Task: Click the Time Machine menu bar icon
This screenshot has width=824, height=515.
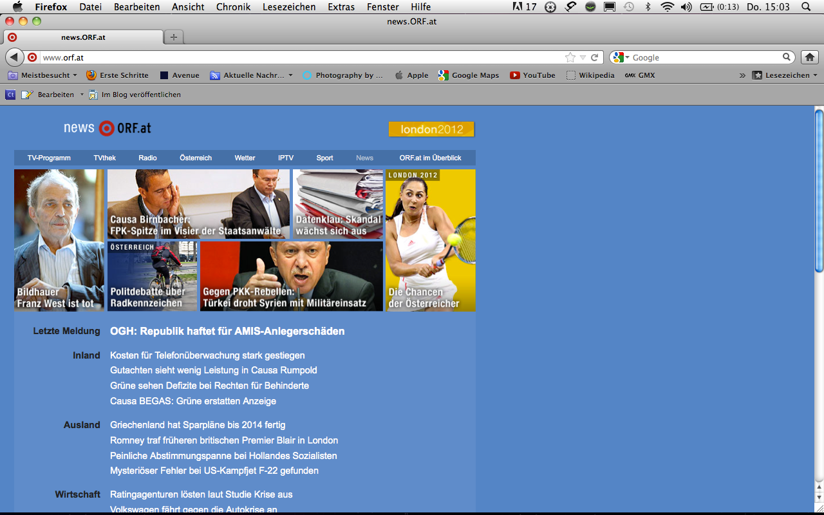Action: coord(629,7)
